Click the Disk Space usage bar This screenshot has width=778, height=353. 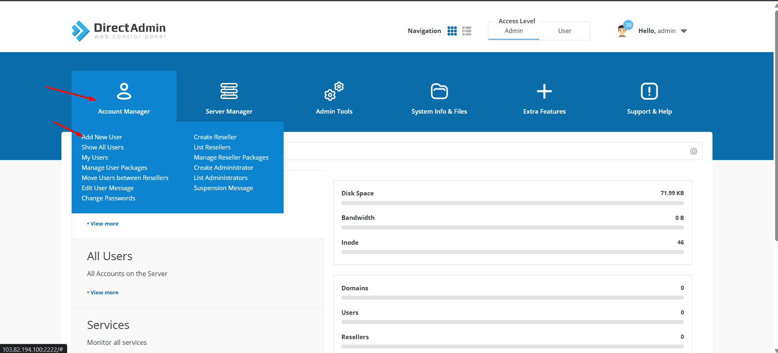point(512,203)
